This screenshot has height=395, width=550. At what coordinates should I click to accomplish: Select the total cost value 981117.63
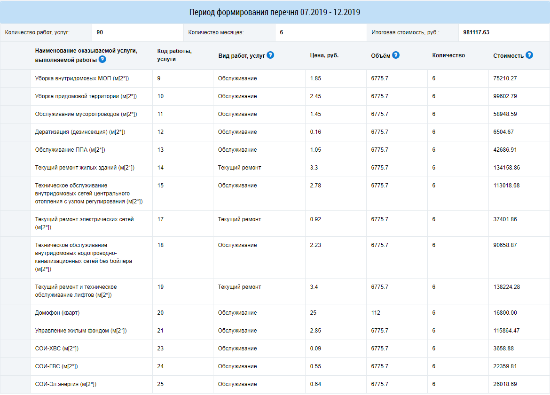point(476,32)
